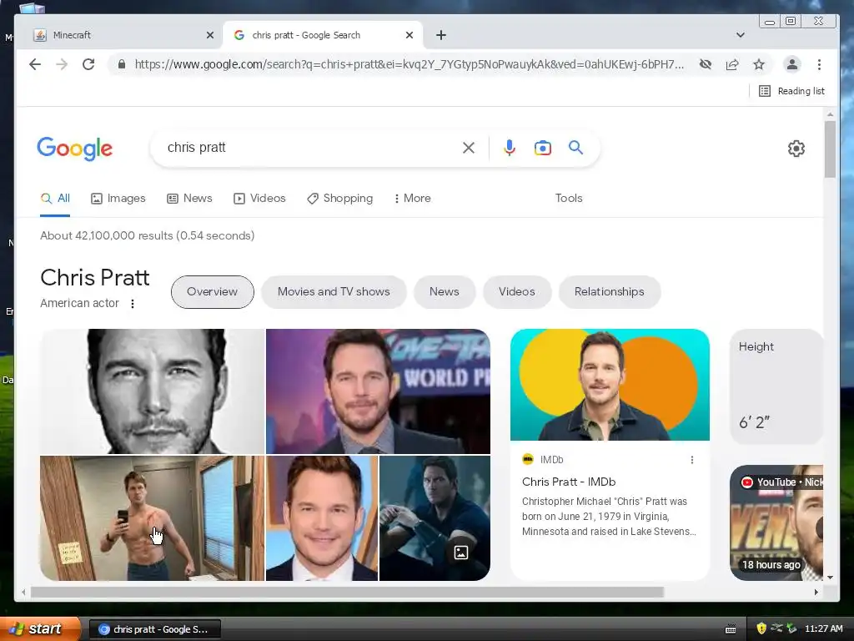Image resolution: width=854 pixels, height=641 pixels.
Task: Open the on-screen keyboard tray icon
Action: pos(731,629)
